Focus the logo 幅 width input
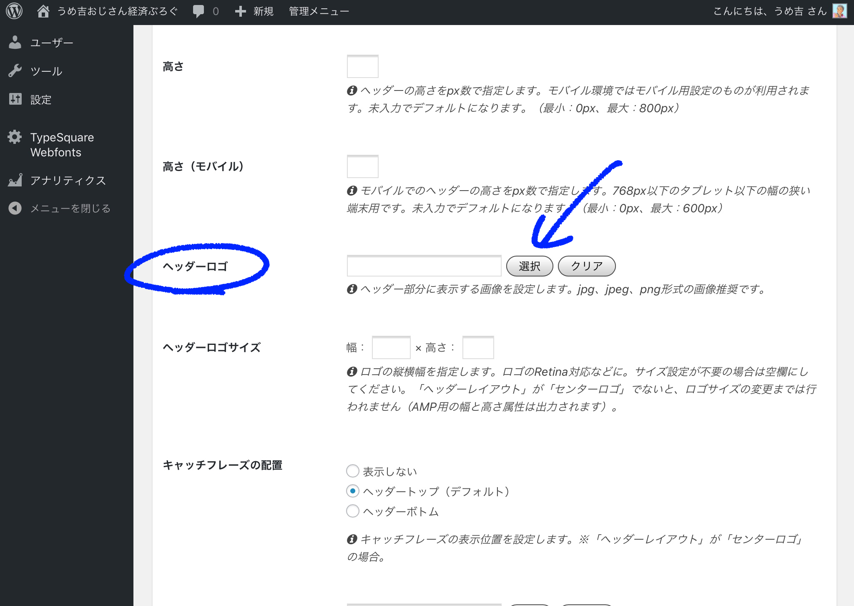Viewport: 854px width, 606px height. point(391,347)
